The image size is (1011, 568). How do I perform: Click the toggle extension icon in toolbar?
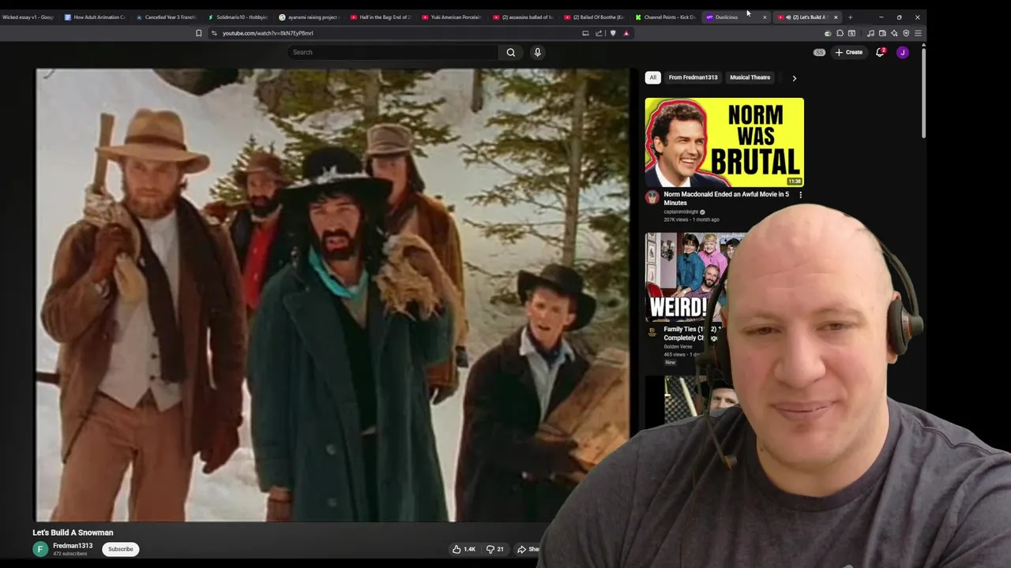828,33
